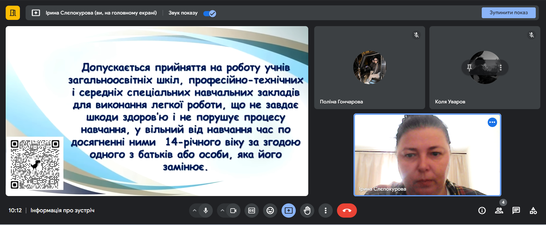Pin Коля Уваров's tile
Viewport: 546px width, 225px height.
point(470,68)
